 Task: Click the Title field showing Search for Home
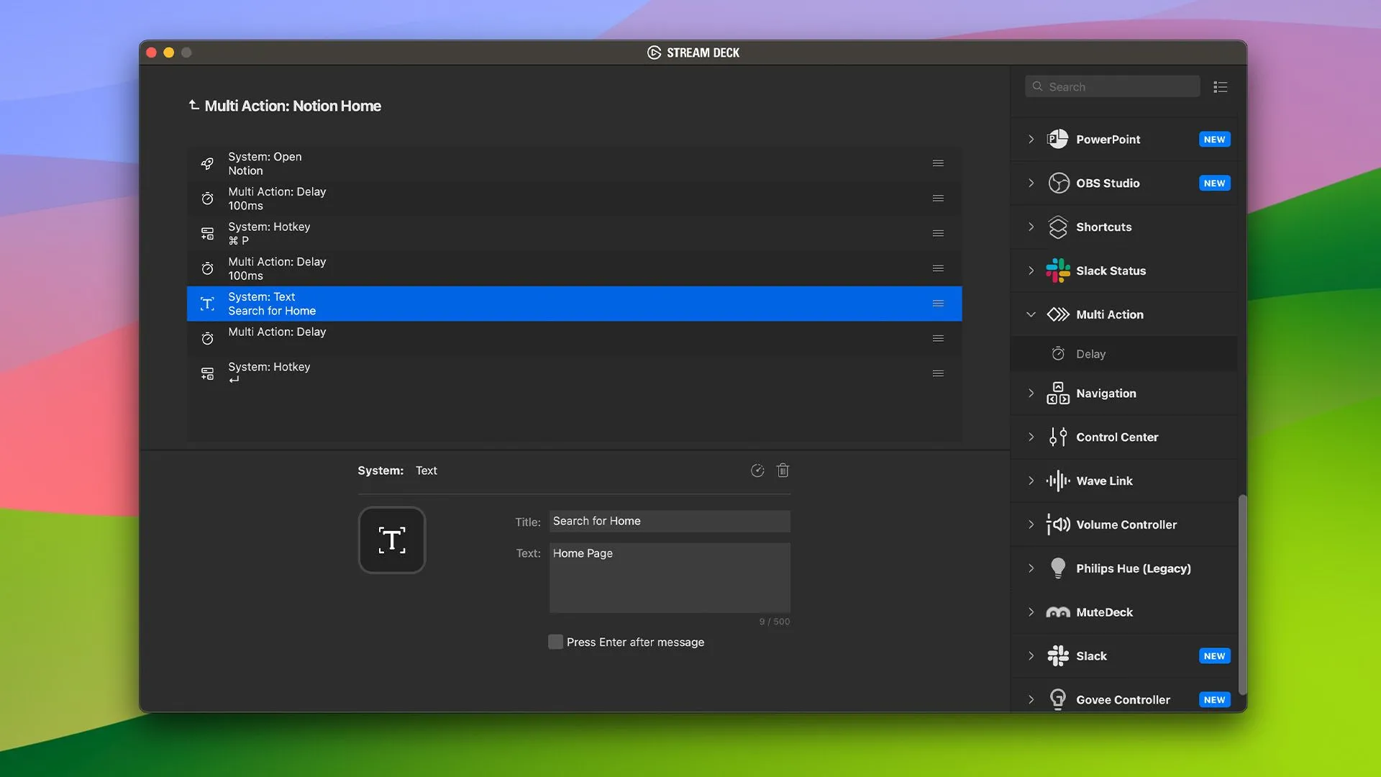click(x=669, y=521)
